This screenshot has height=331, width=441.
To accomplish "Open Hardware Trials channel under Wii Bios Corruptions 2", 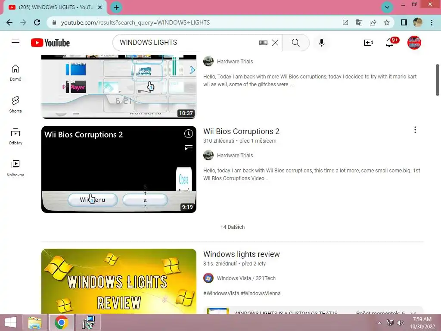I will click(x=235, y=155).
